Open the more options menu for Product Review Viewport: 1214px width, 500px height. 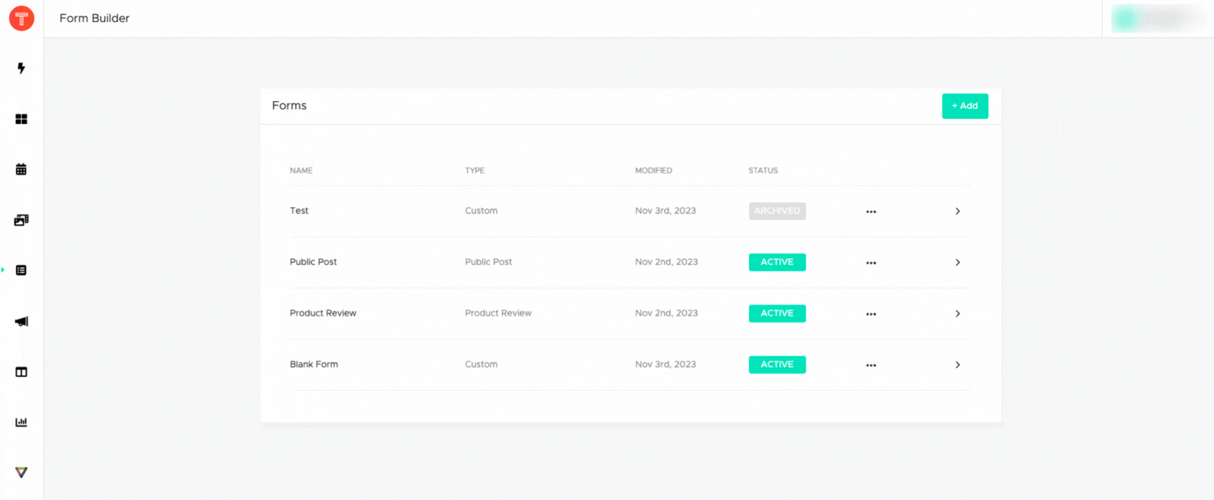tap(871, 314)
